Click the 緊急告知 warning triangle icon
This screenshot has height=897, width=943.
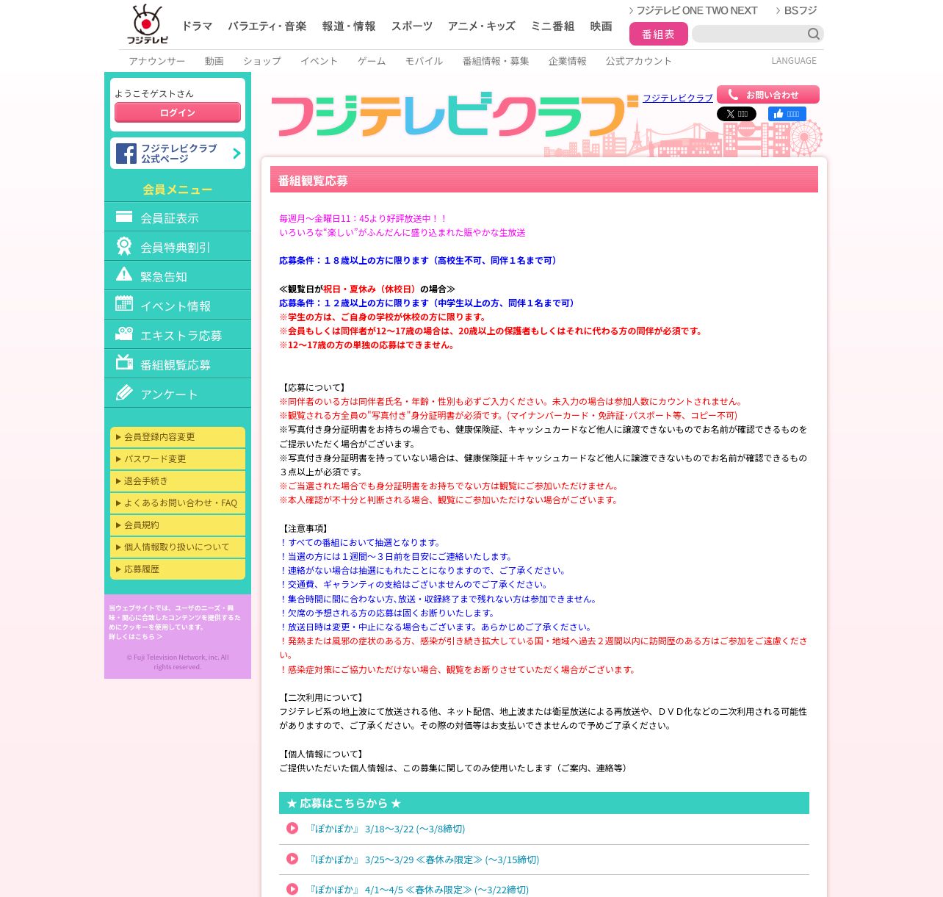[x=124, y=275]
